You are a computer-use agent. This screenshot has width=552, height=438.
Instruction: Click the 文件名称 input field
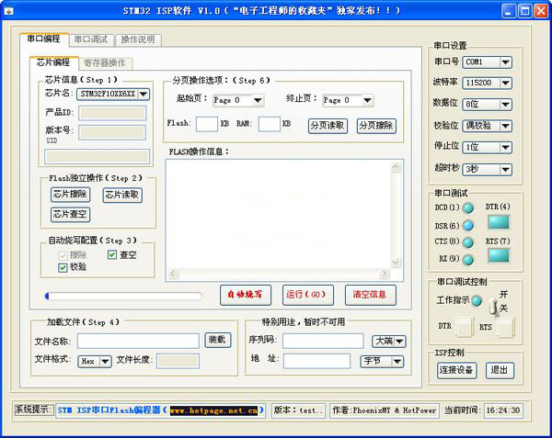coord(138,341)
